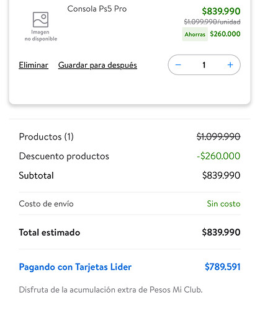Screen dimensions: 260x310
Task: Click the Productos (1) label
Action: click(x=47, y=137)
